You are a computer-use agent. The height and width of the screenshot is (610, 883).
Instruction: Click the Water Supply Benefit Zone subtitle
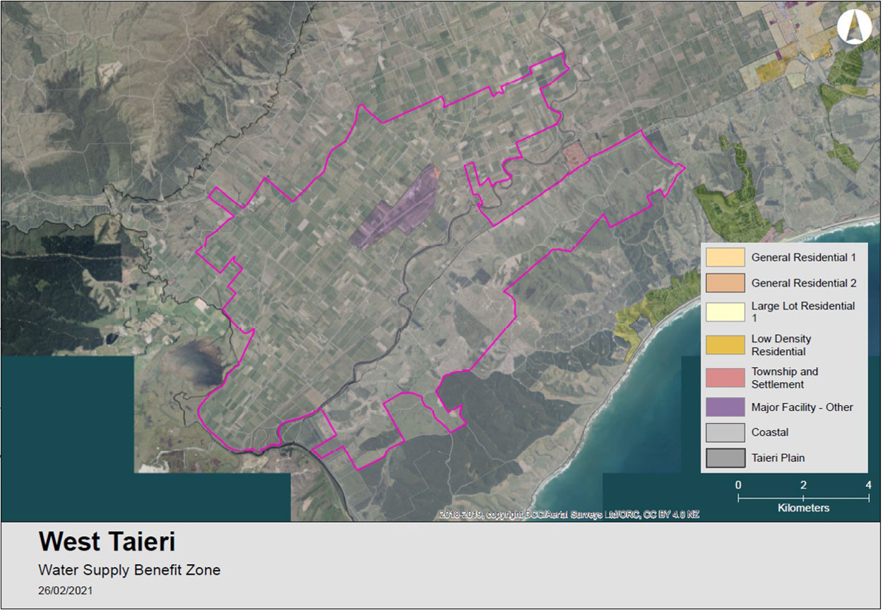tap(129, 570)
